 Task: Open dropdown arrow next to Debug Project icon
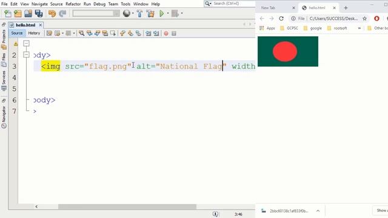point(182,13)
